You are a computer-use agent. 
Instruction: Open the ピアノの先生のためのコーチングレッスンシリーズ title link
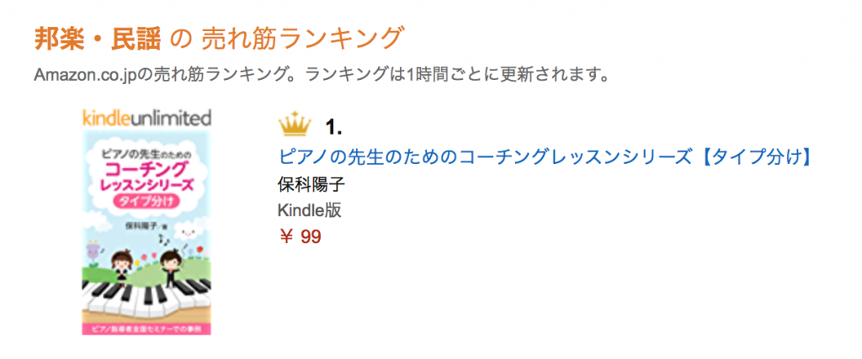click(x=543, y=157)
